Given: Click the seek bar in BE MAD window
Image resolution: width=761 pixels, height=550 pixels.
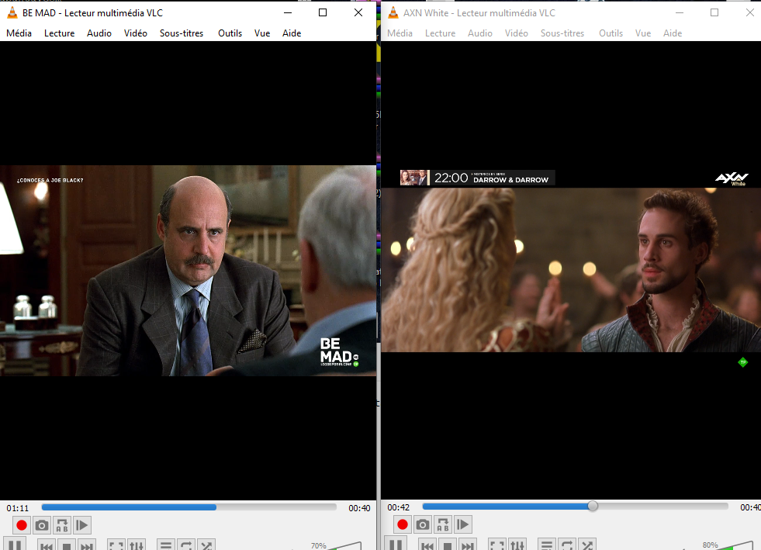Looking at the screenshot, I should tap(189, 507).
